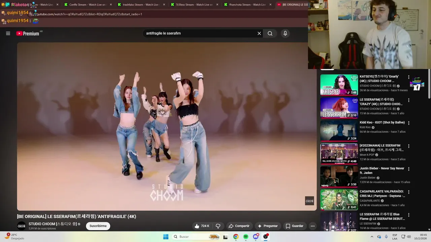Open Google Chrome from the taskbar
Image resolution: width=431 pixels, height=242 pixels.
point(236,237)
